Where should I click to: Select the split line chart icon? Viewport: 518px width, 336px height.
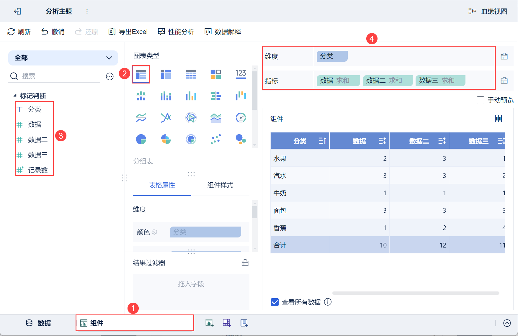tap(141, 118)
